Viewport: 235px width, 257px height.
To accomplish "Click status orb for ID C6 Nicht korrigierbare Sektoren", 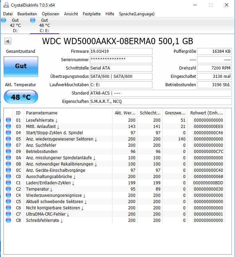I will coord(8,208).
